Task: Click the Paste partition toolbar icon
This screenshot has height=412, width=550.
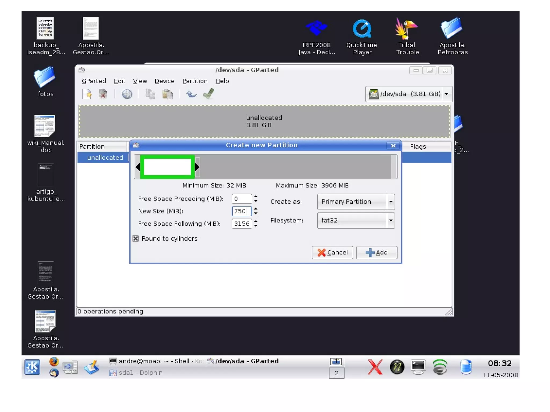Action: coord(168,94)
